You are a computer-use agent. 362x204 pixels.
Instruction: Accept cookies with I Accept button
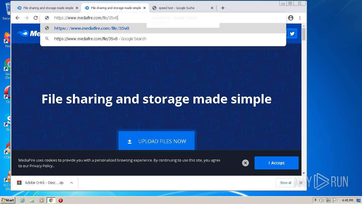(276, 163)
